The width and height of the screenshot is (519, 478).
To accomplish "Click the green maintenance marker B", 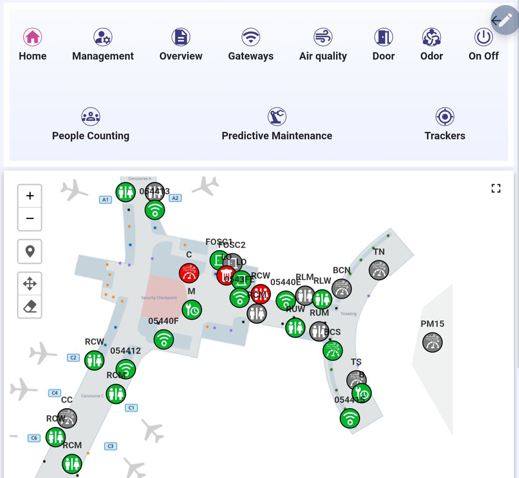I will pyautogui.click(x=361, y=393).
